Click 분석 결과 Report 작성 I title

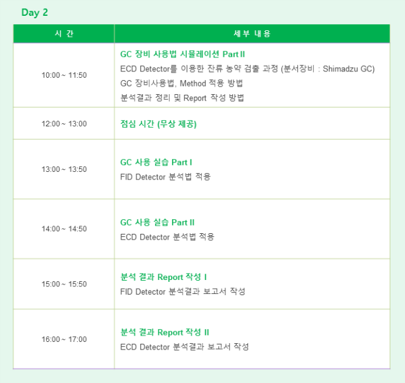[163, 277]
